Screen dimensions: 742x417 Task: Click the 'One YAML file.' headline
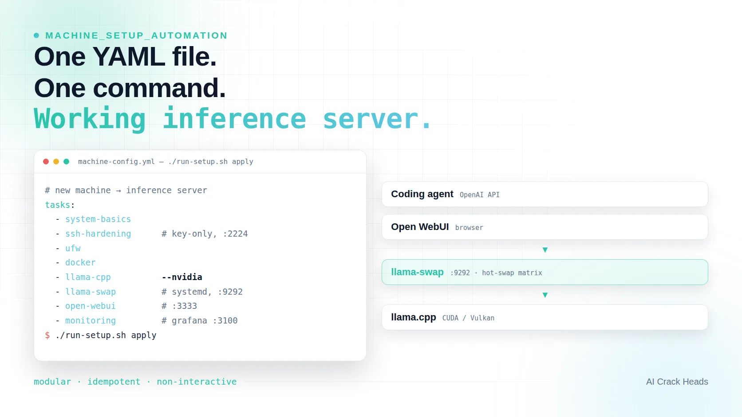click(x=125, y=57)
